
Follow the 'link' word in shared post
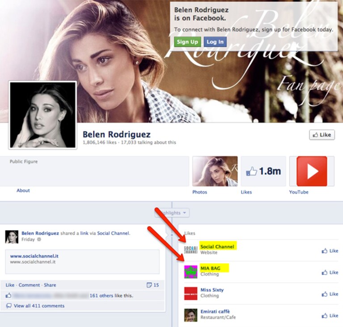pyautogui.click(x=84, y=233)
